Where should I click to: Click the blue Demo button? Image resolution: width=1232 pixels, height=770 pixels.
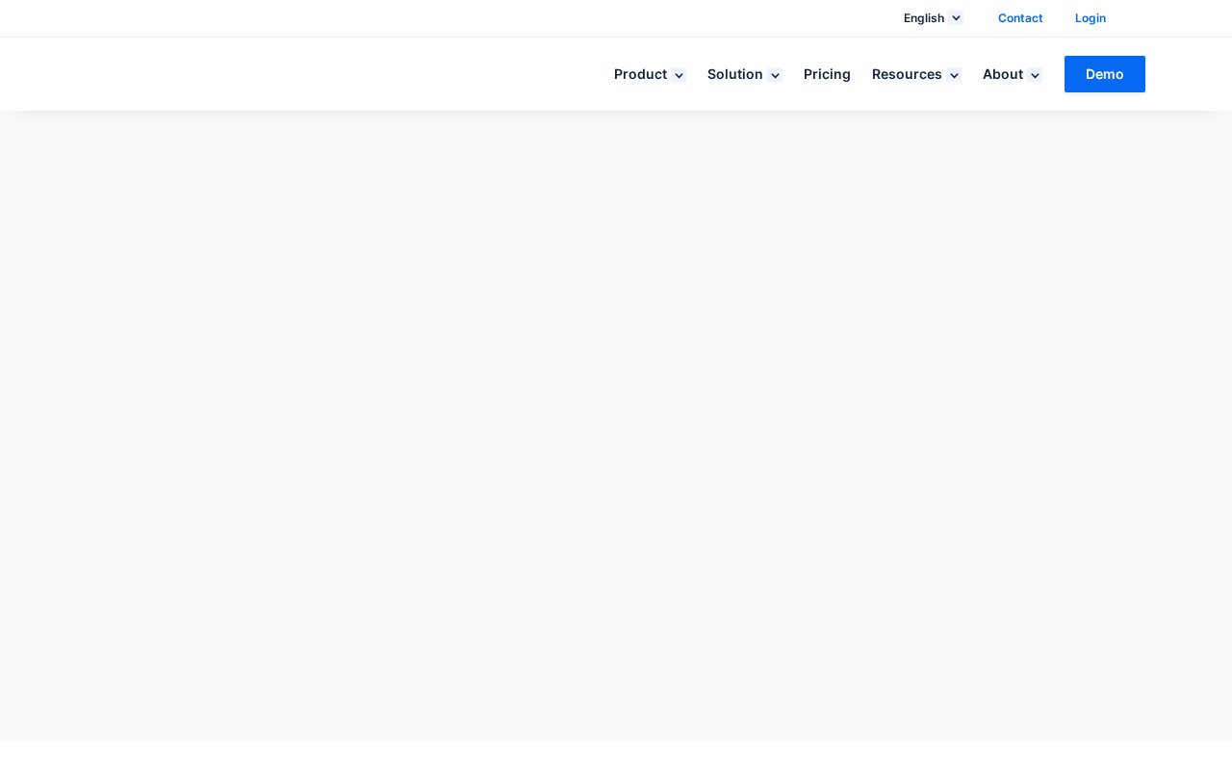pos(1105,74)
